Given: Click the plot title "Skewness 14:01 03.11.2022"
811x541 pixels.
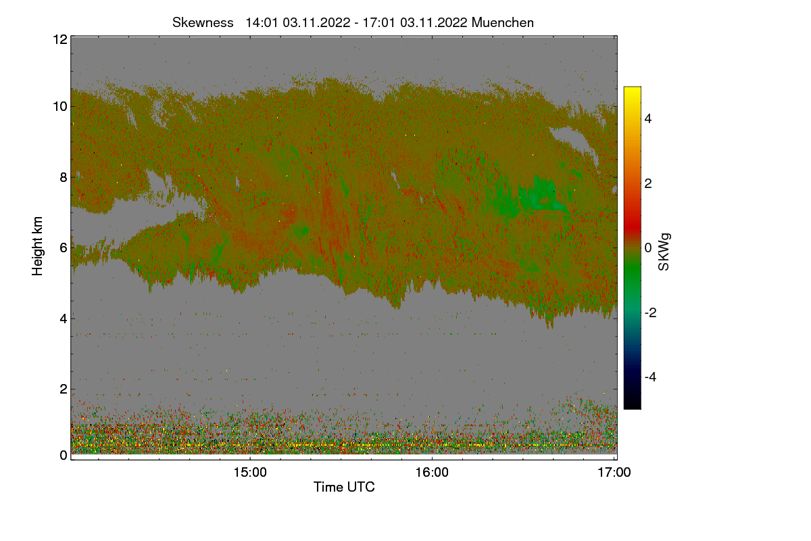Looking at the screenshot, I should click(353, 22).
